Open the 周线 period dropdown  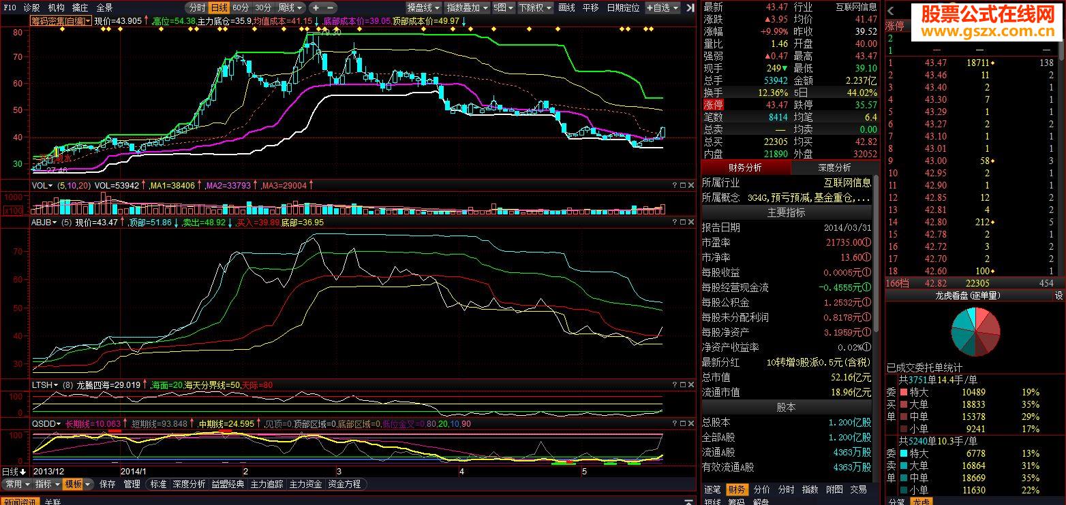[x=290, y=7]
